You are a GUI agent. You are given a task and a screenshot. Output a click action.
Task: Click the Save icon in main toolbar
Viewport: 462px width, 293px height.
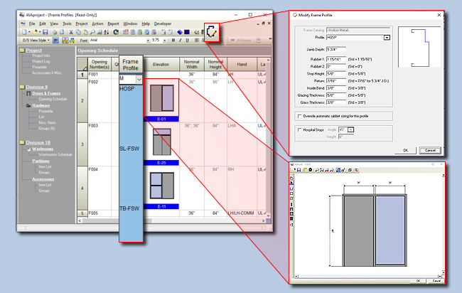pyautogui.click(x=45, y=32)
